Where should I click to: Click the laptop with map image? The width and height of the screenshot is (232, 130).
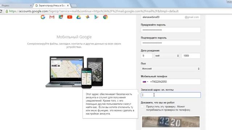[65, 71]
